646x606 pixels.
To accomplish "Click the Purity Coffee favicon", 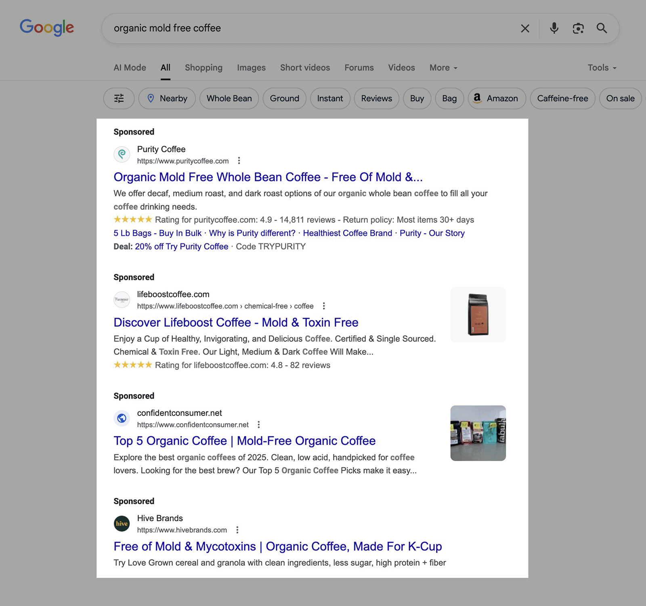I will (122, 155).
